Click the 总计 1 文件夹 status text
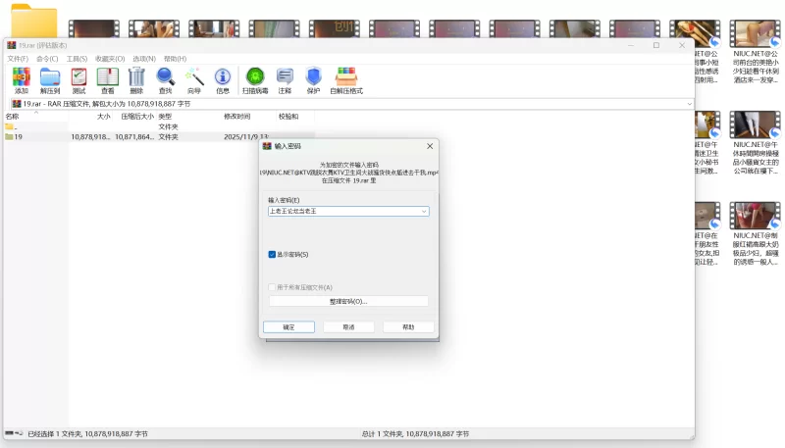The height and width of the screenshot is (448, 785). (x=415, y=433)
